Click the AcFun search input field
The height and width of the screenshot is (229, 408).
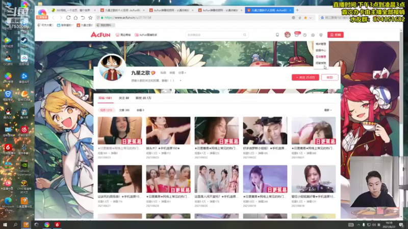(214, 35)
